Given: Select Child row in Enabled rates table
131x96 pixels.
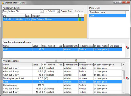Looking at the screenshot, I should tap(62, 49).
